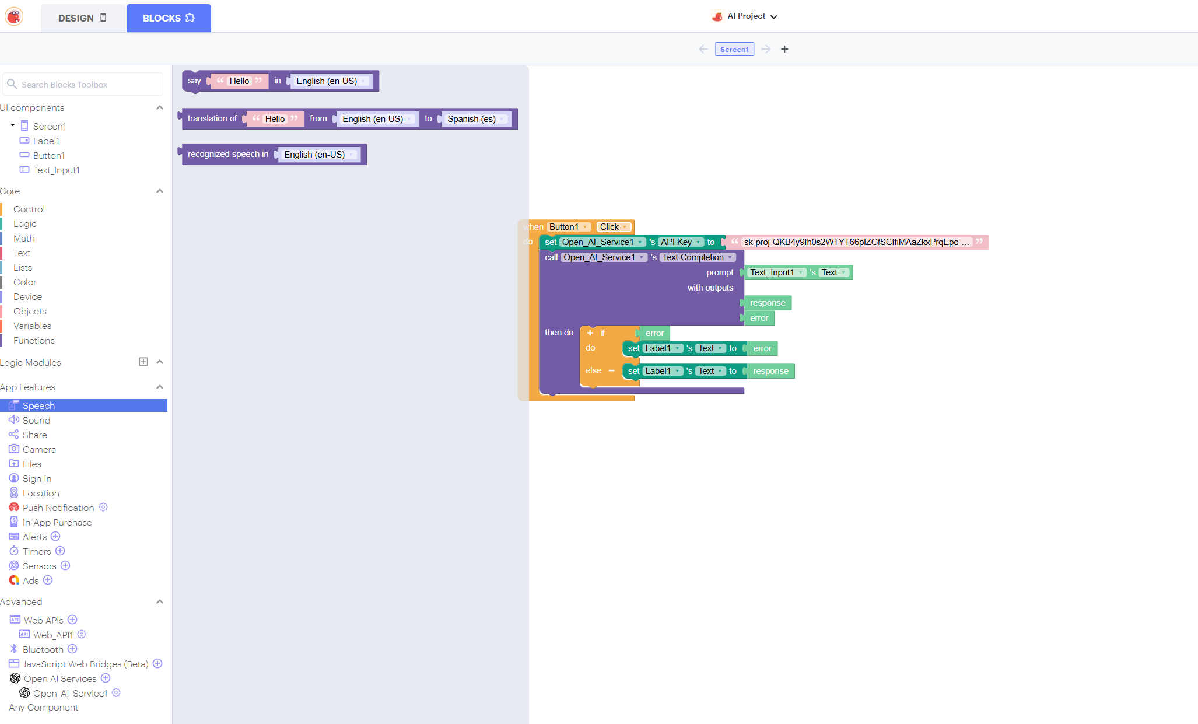The width and height of the screenshot is (1198, 724).
Task: Add a Web APIs component
Action: coord(72,620)
